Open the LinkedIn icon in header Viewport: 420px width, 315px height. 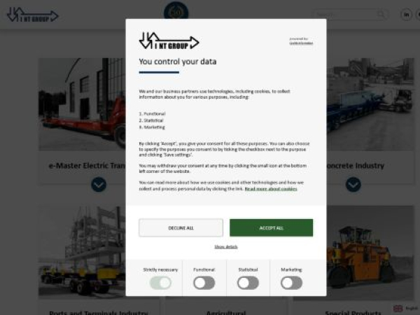(x=406, y=15)
